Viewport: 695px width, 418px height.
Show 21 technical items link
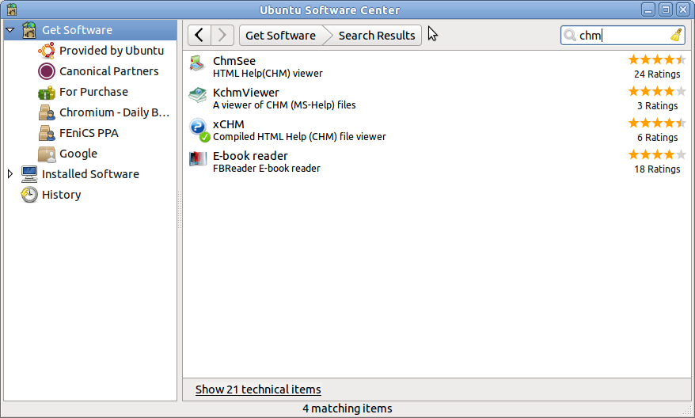pyautogui.click(x=258, y=389)
